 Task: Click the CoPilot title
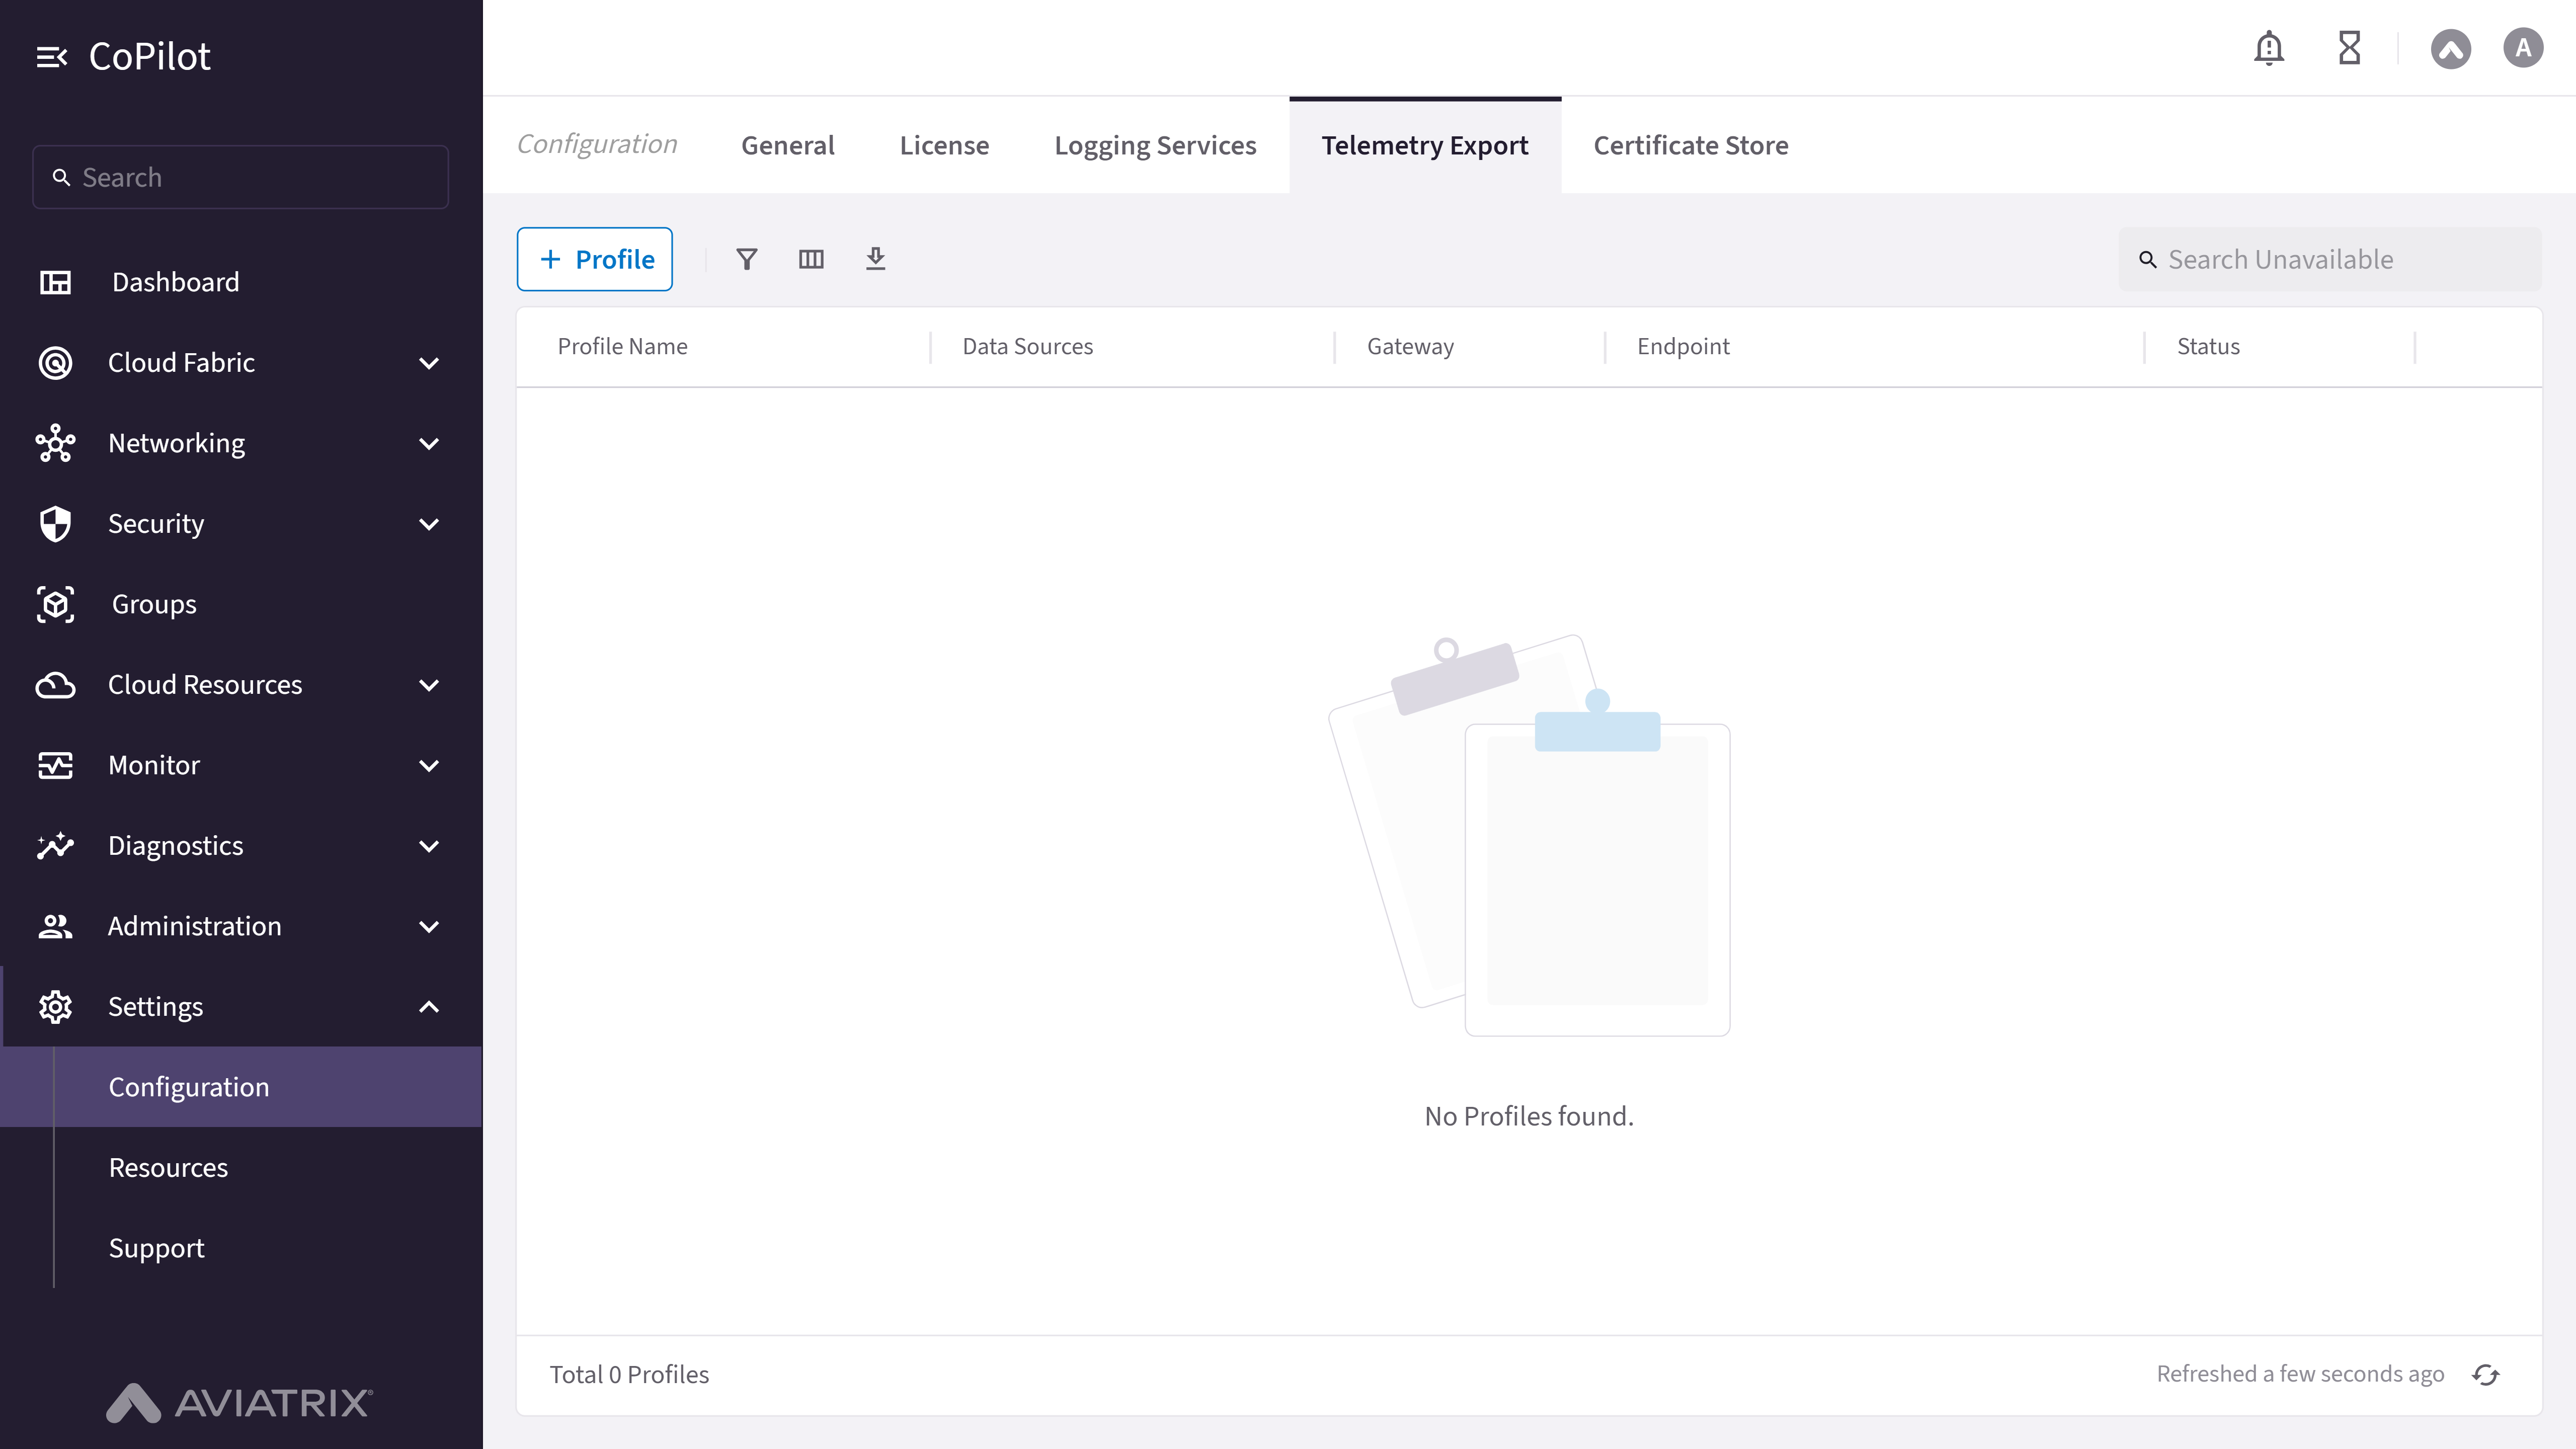tap(150, 57)
